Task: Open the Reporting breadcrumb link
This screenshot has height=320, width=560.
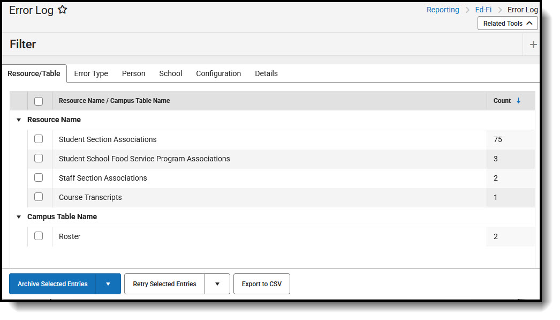Action: pyautogui.click(x=443, y=9)
